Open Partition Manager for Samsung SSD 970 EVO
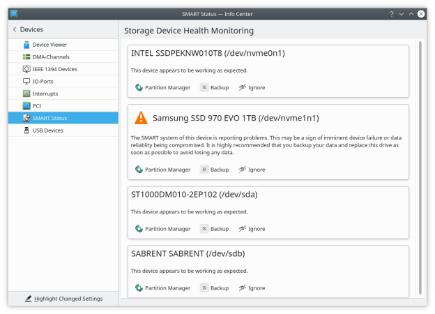This screenshot has width=435, height=314. coord(162,170)
